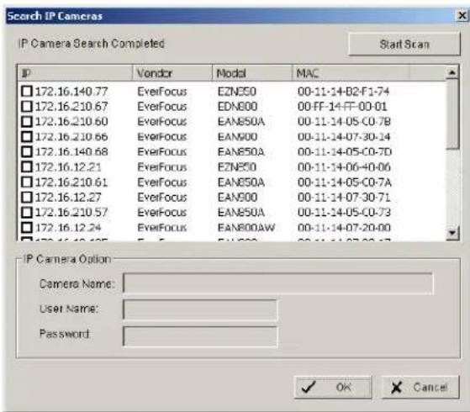Screen dimensions: 470x412
Task: Select MAC address 00-11-14-B2-F1-74
Action: [x=344, y=92]
